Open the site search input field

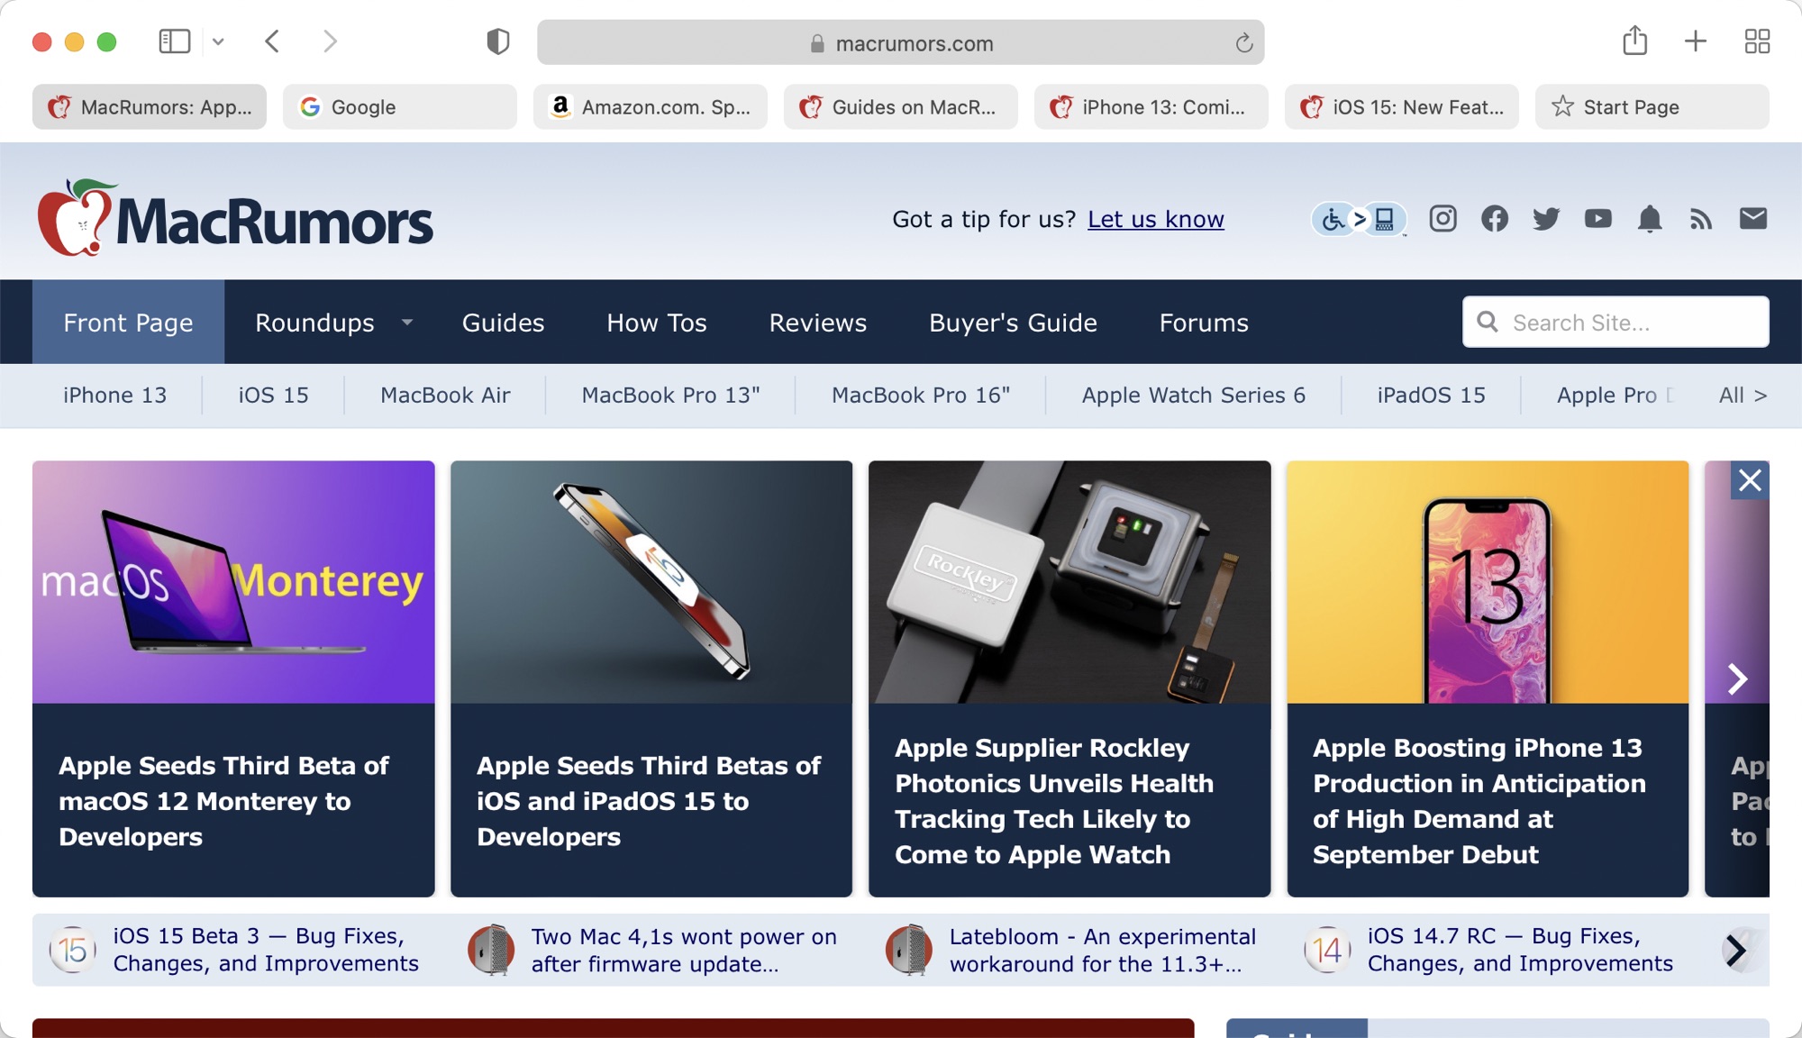(1615, 323)
